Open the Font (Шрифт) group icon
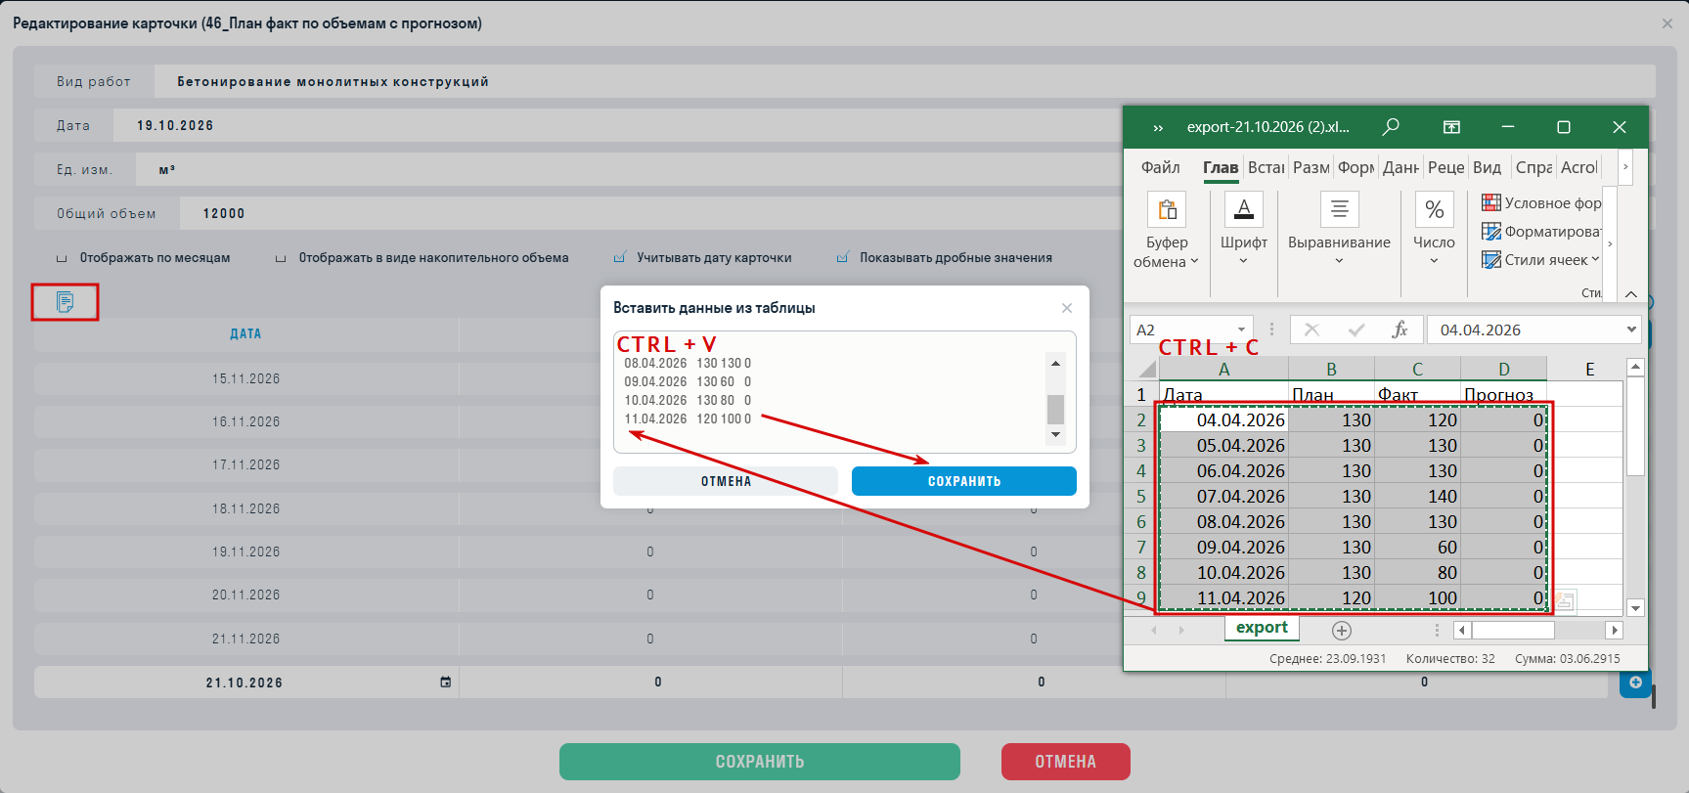Image resolution: width=1689 pixels, height=793 pixels. tap(1244, 209)
